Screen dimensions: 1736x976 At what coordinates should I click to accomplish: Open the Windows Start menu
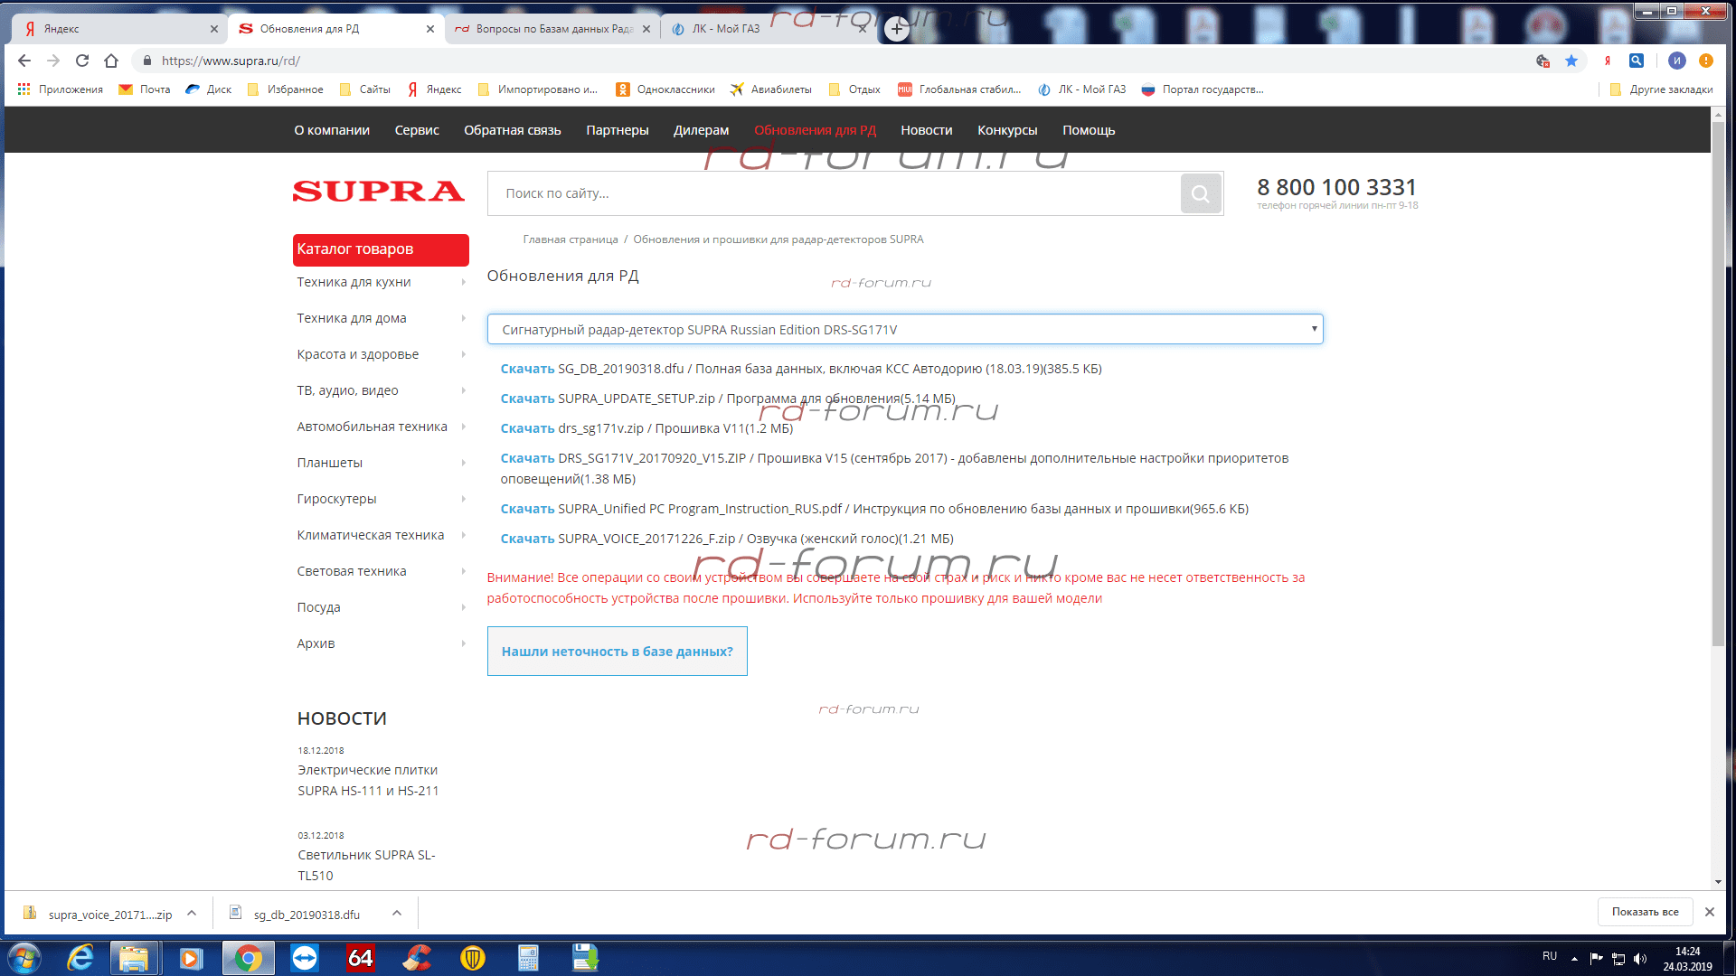point(24,958)
